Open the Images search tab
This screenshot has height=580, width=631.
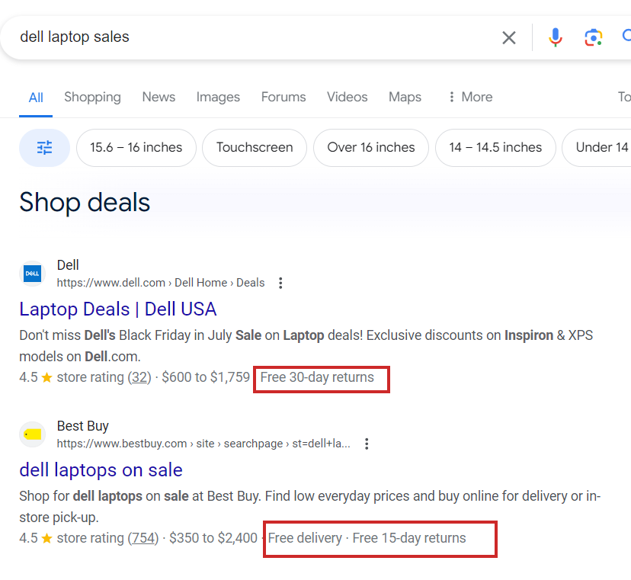pos(218,97)
